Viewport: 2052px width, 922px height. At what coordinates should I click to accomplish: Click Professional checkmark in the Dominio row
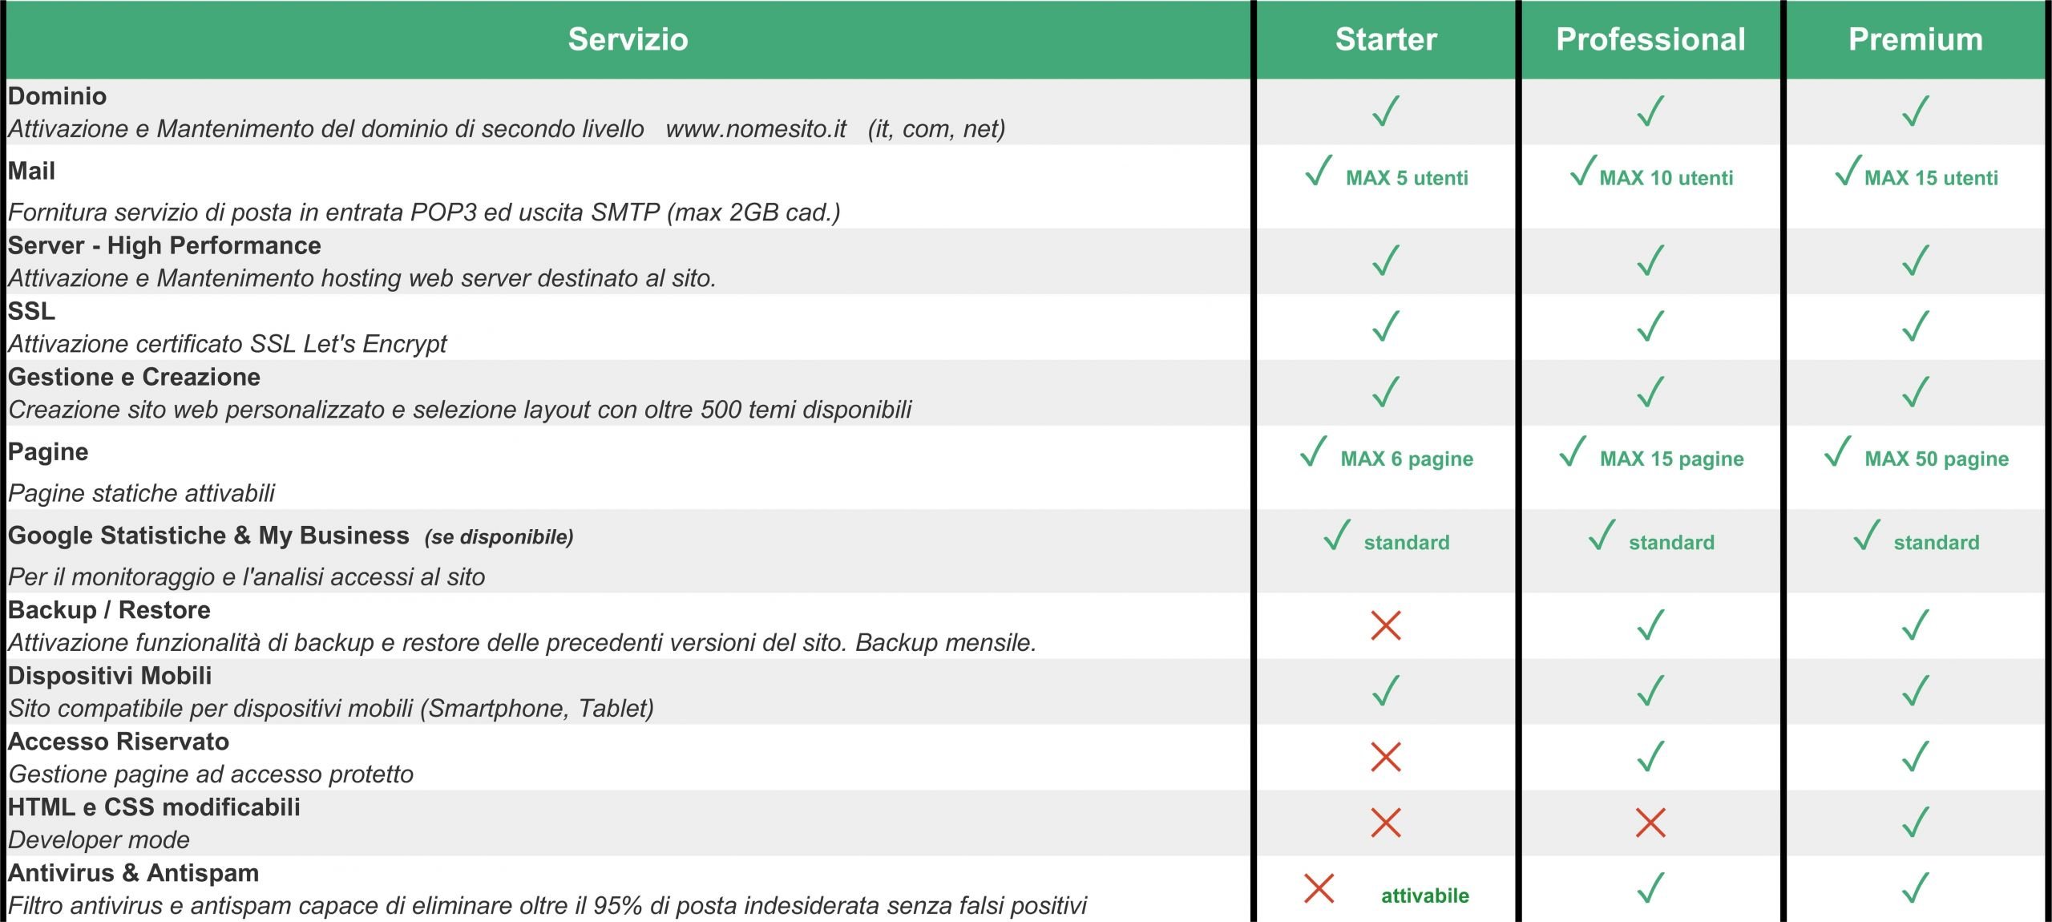1650,111
